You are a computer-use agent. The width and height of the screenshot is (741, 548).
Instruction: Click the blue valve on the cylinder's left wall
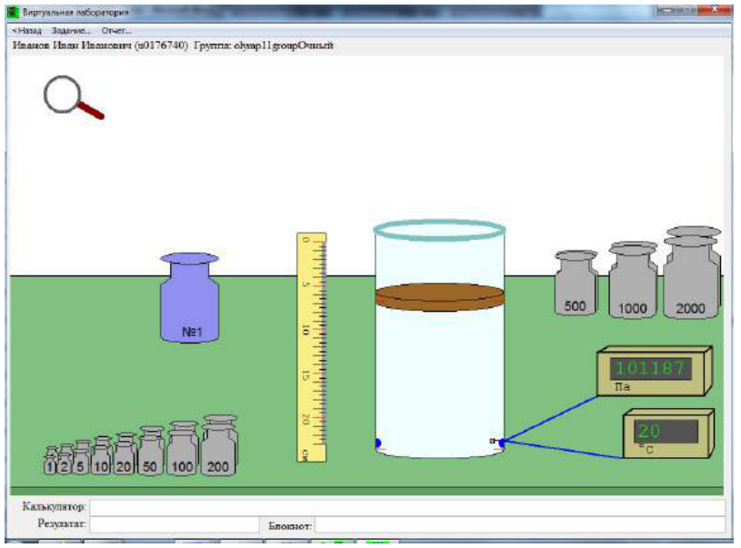(378, 443)
